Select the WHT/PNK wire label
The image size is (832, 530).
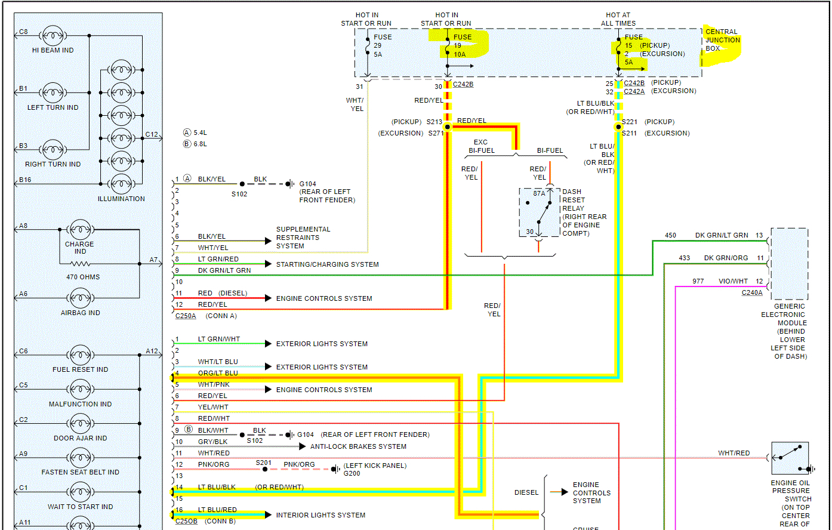coord(214,384)
